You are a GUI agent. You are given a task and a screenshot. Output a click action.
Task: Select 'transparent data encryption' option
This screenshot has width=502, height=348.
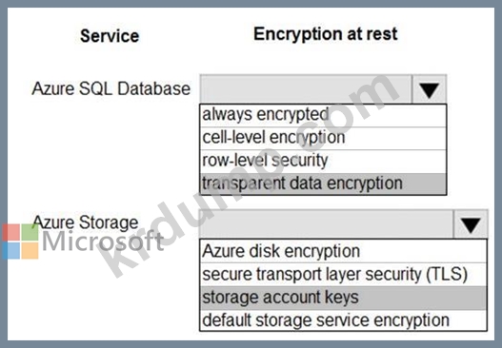pos(323,184)
